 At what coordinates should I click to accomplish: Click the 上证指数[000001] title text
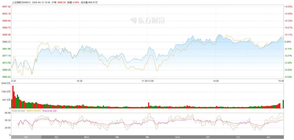21,2
